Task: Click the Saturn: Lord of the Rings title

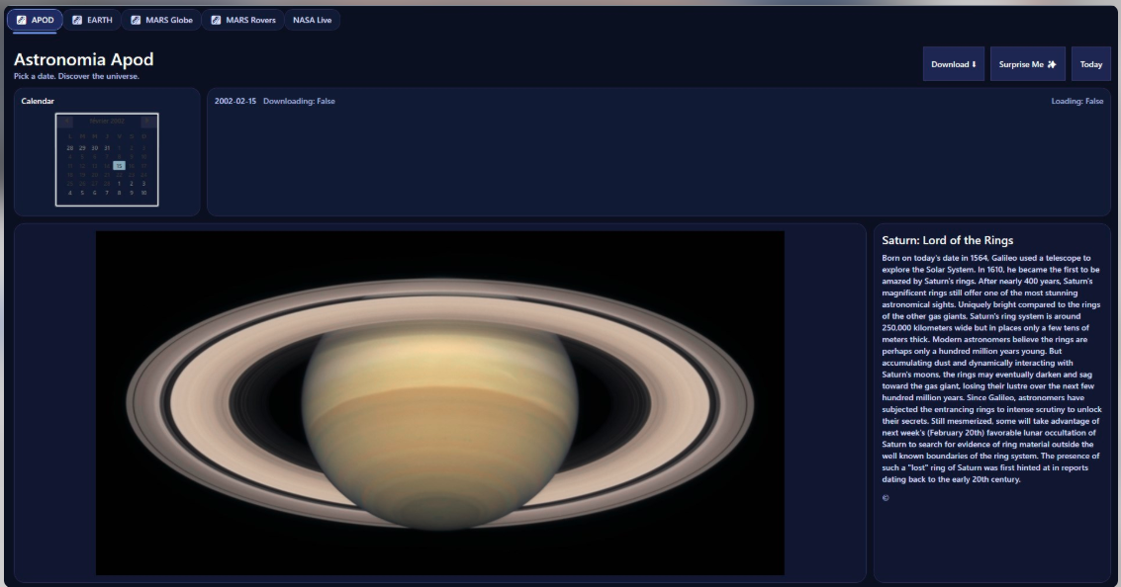Action: (x=947, y=240)
